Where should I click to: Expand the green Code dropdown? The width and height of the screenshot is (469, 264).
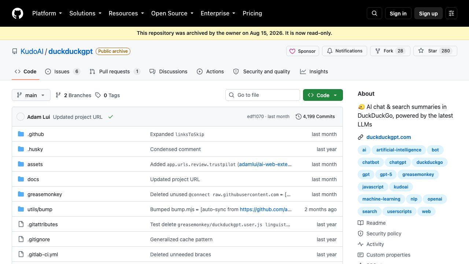(323, 95)
